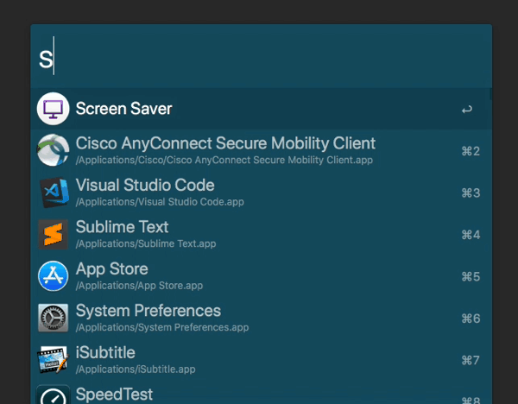Open the iSubtitle result title
The width and height of the screenshot is (518, 404).
[x=105, y=352]
